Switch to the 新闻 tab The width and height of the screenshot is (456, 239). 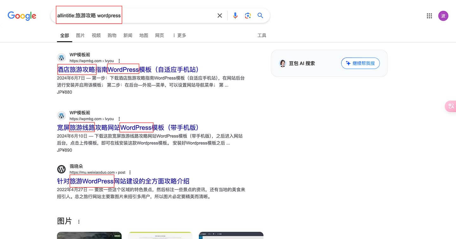point(128,36)
